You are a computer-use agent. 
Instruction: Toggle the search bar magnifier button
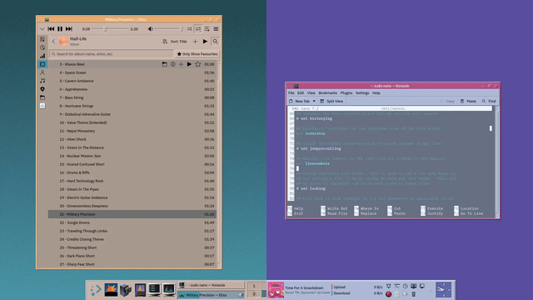point(215,42)
